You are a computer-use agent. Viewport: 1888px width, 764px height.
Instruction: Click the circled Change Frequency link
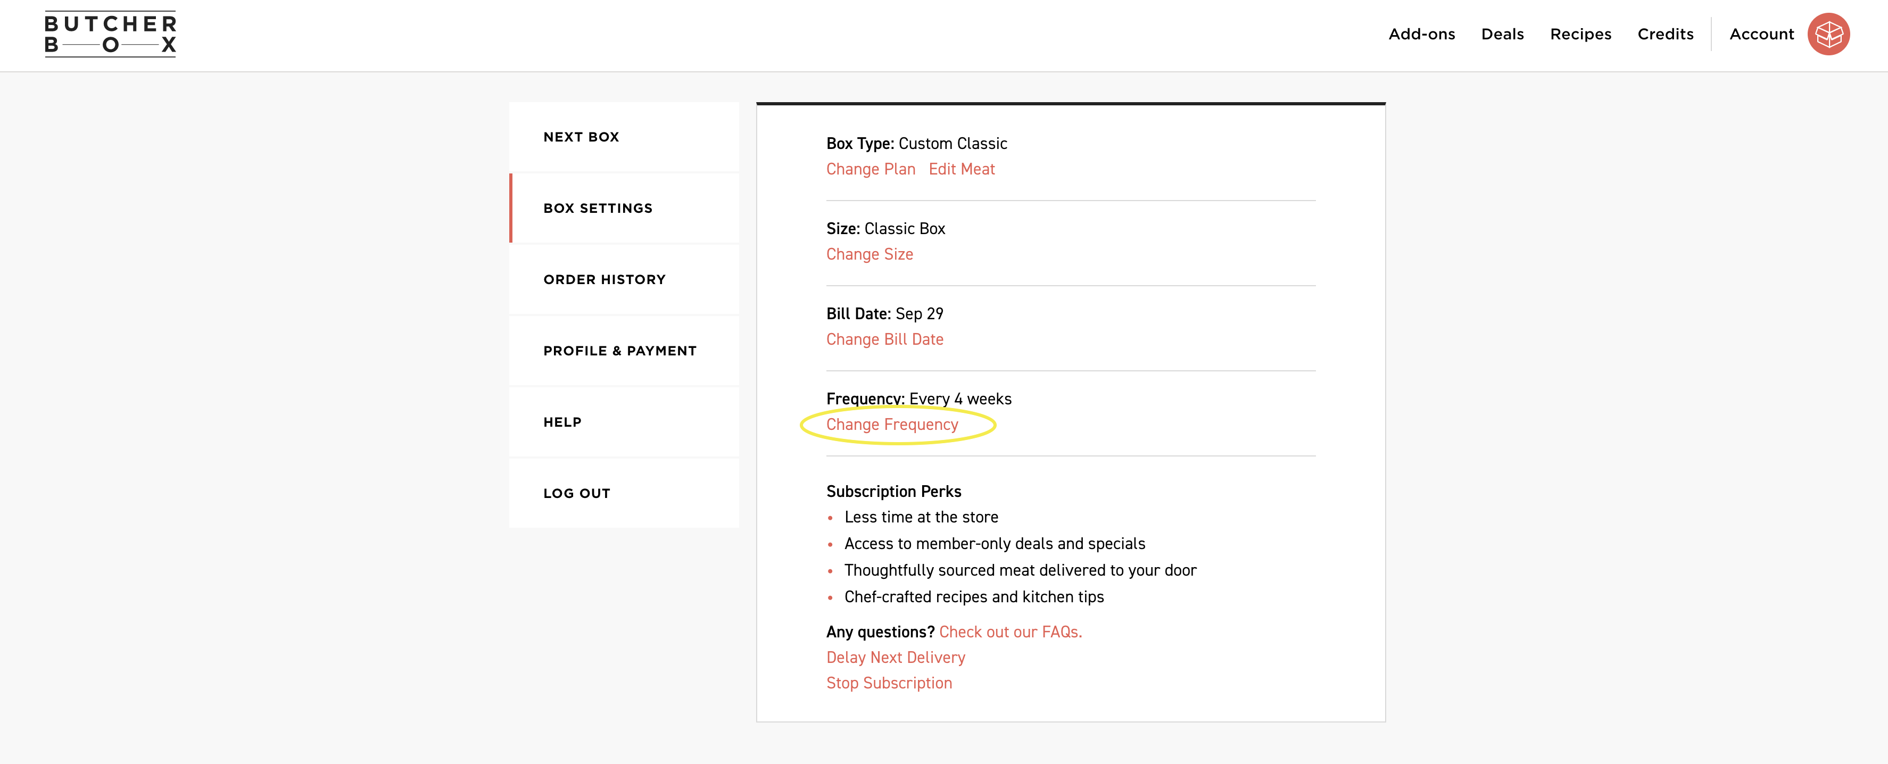tap(892, 425)
